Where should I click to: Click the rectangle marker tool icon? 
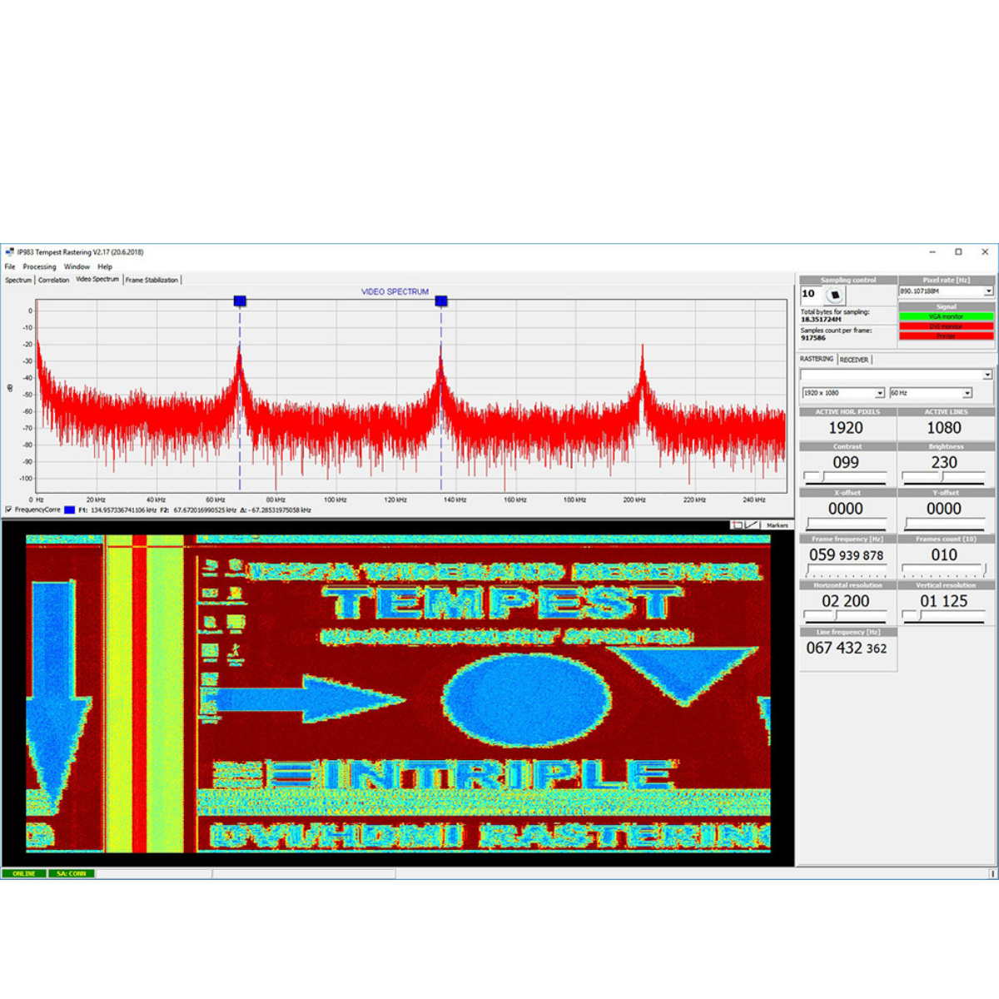[x=737, y=525]
